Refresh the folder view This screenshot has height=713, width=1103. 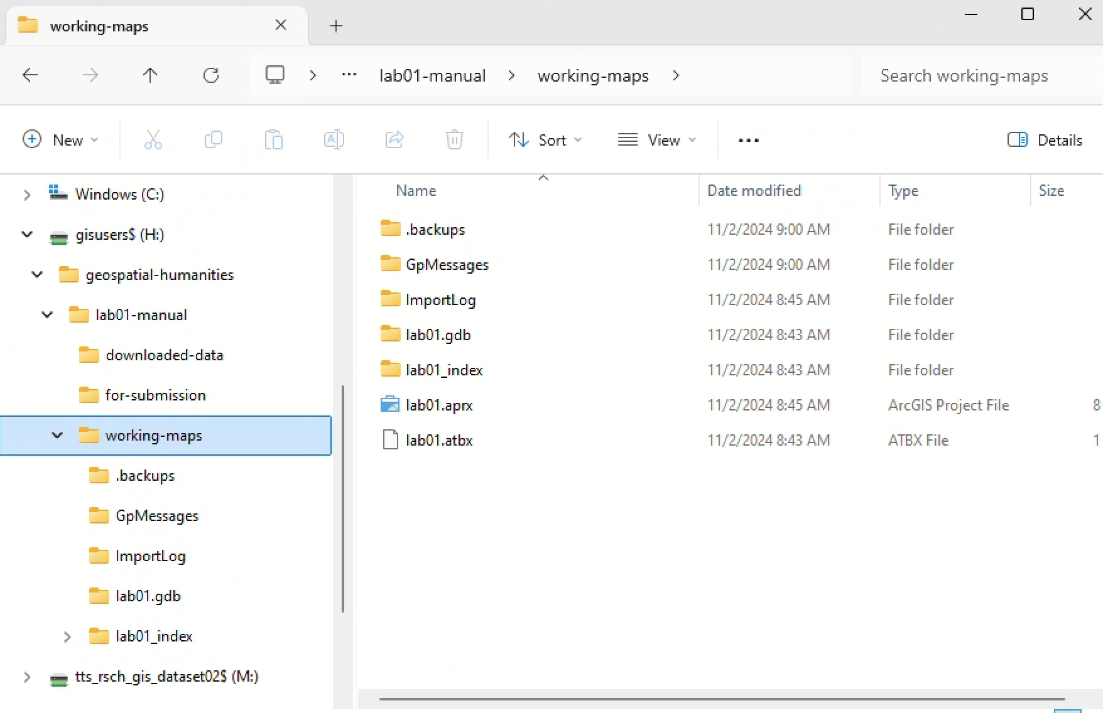(211, 76)
